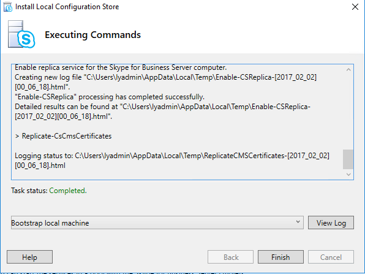
Task: Click the Task status label
Action: coord(29,191)
